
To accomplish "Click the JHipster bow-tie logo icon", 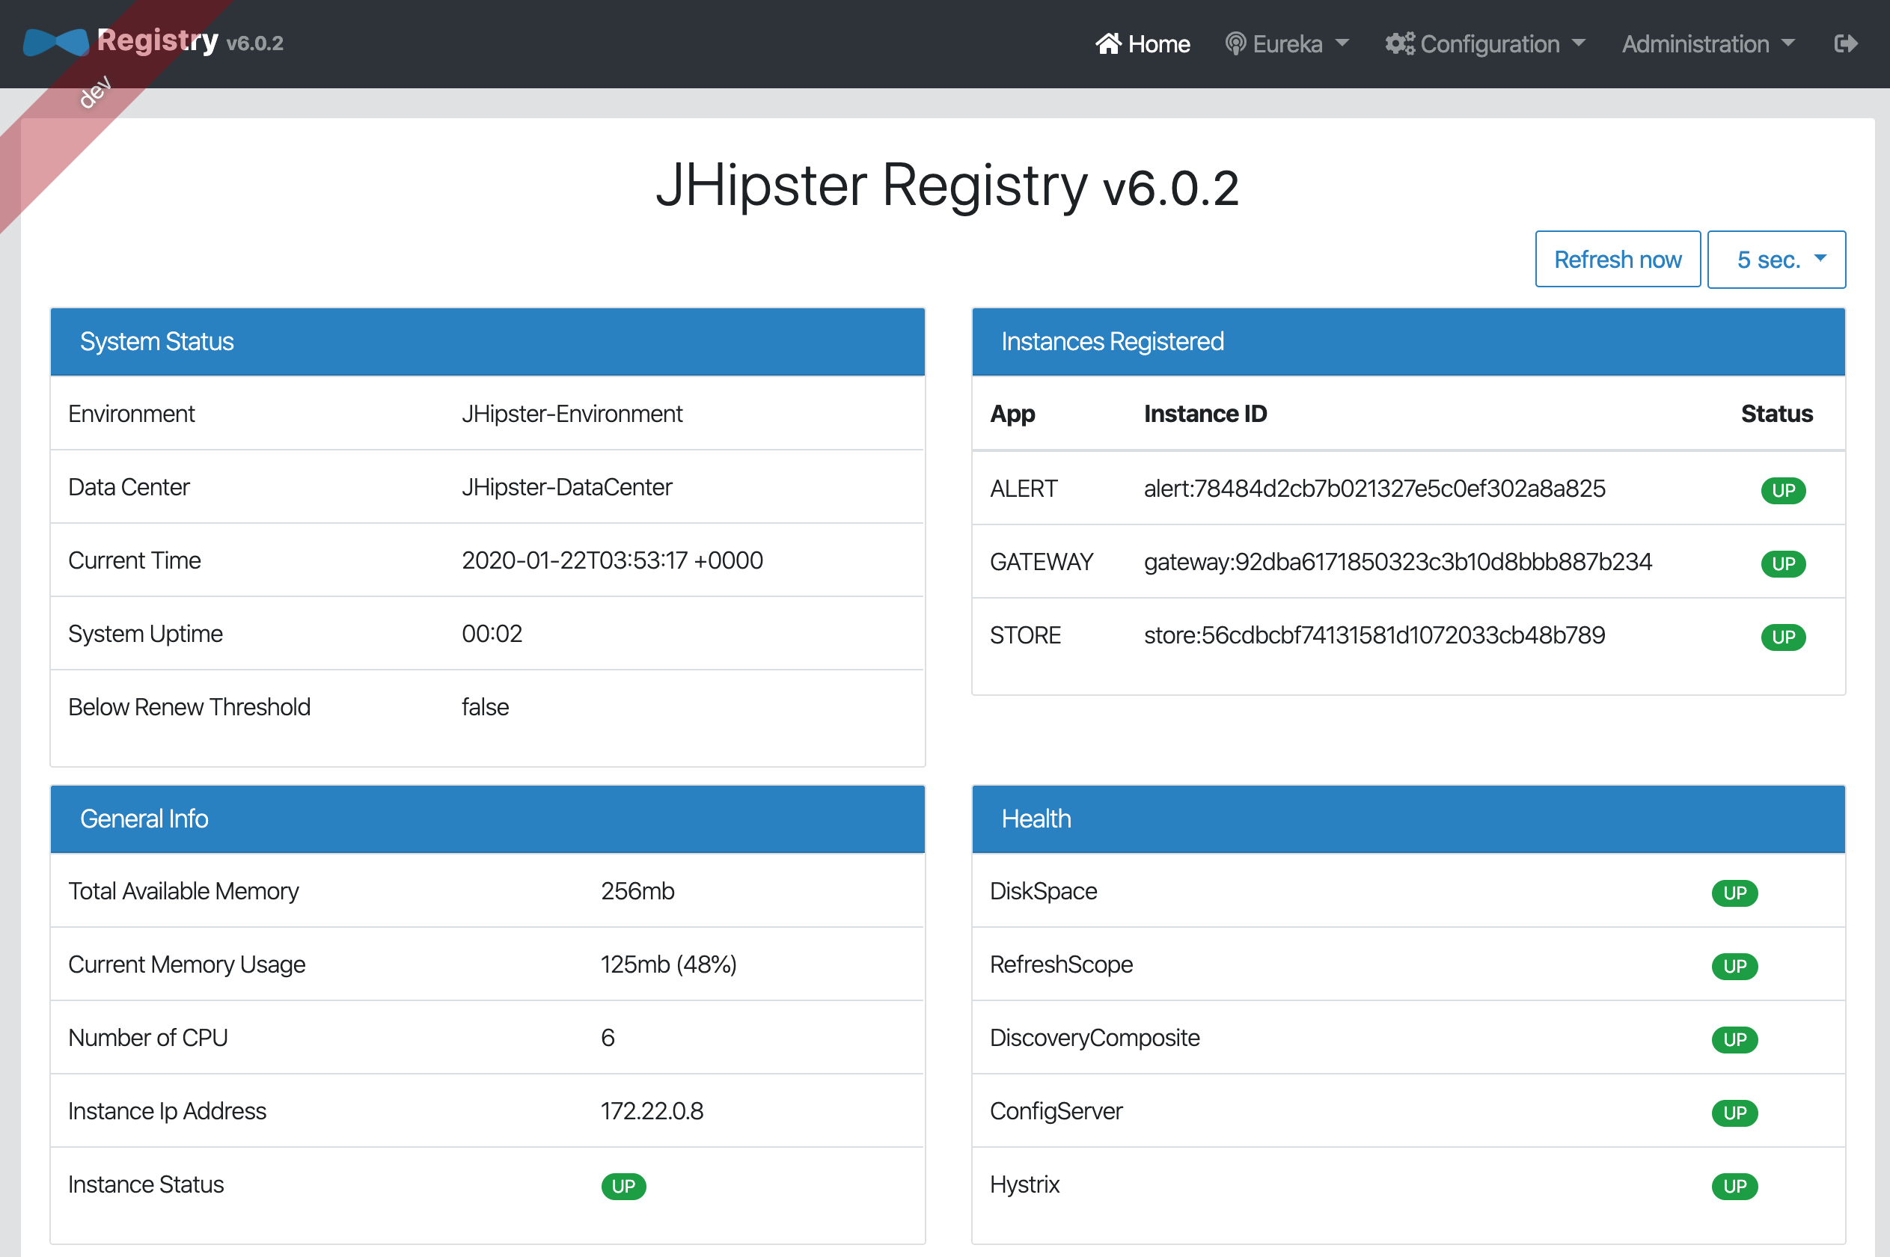I will click(55, 42).
